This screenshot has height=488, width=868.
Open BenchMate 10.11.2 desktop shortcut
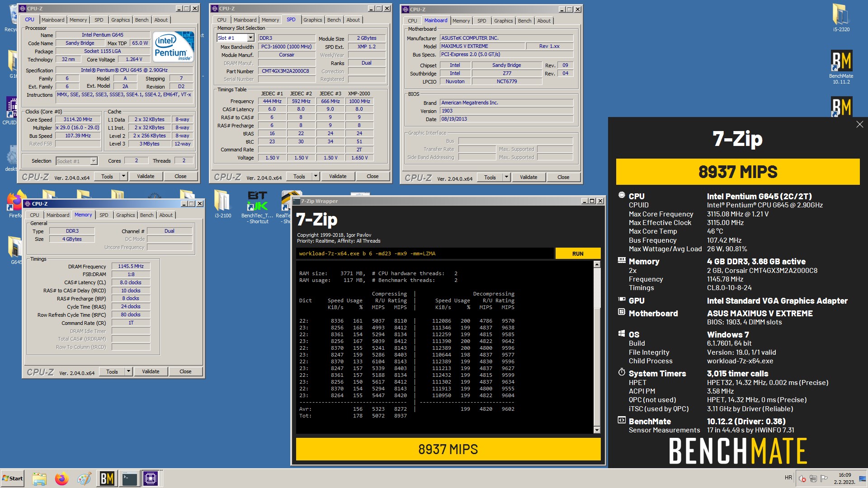pos(841,67)
